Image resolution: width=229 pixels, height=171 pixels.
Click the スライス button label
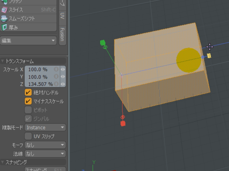pos(16,10)
